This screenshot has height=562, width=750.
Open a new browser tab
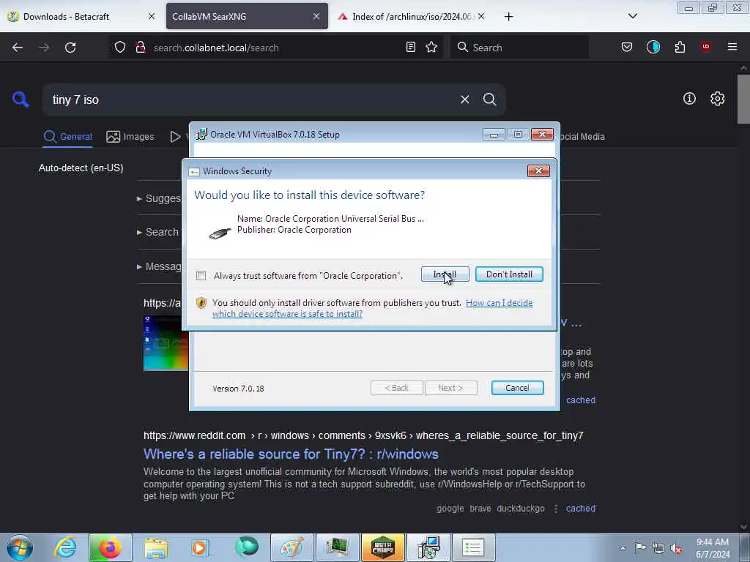[x=508, y=17]
